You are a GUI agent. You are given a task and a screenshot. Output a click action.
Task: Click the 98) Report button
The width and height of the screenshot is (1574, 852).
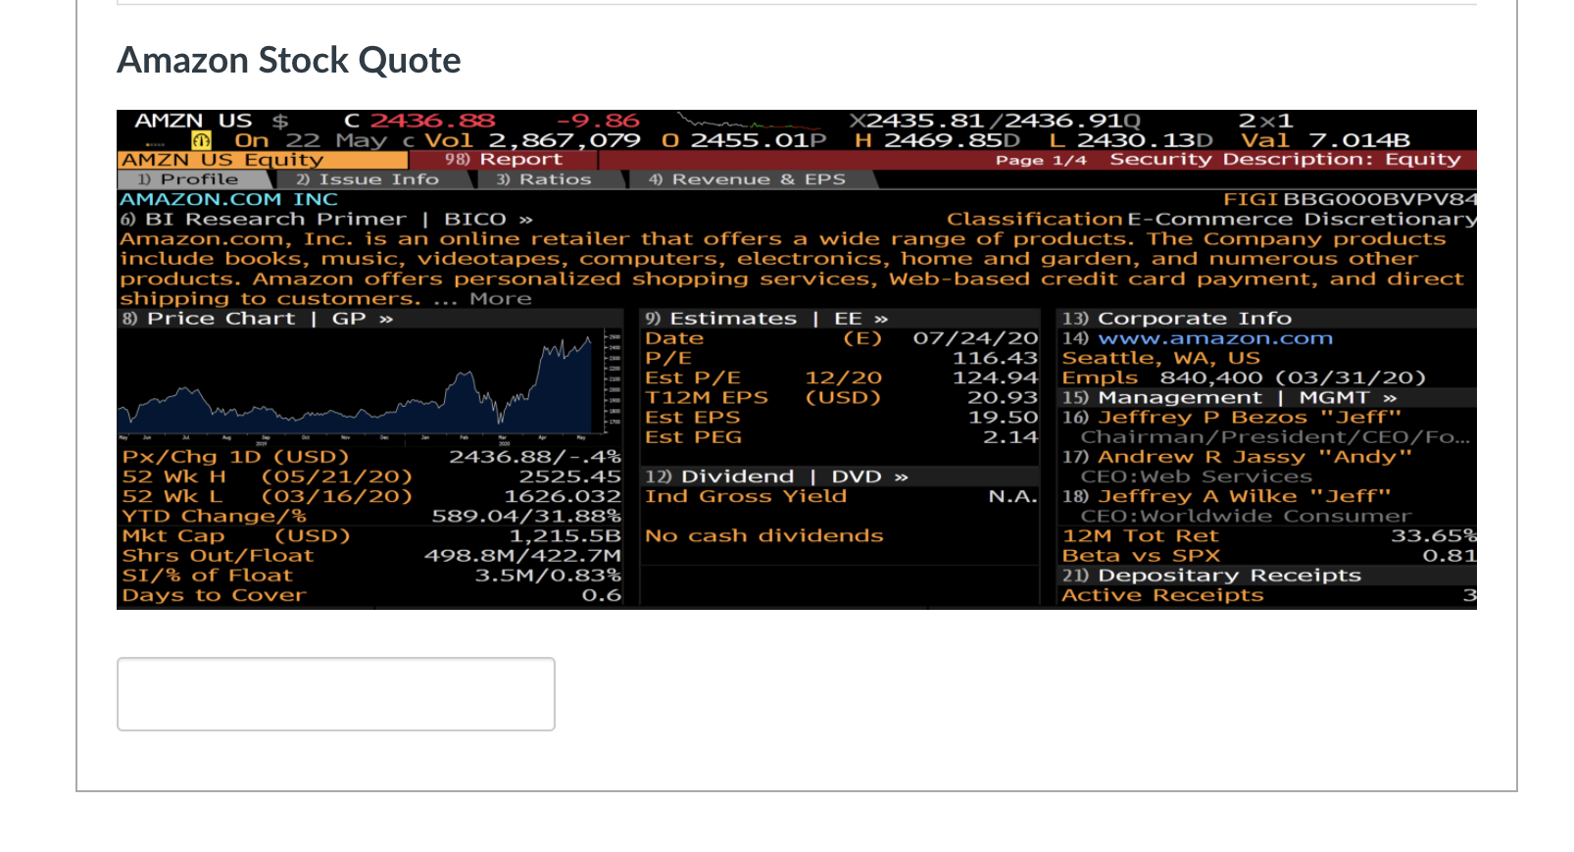[503, 159]
